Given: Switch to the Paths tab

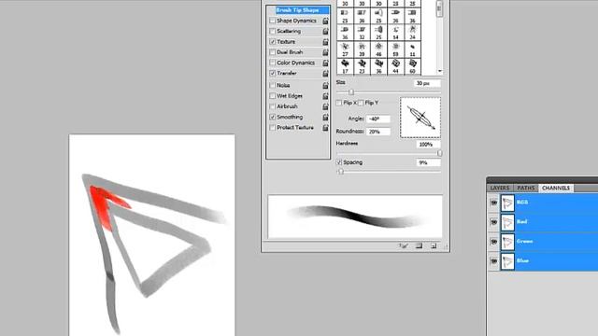Looking at the screenshot, I should pos(526,189).
